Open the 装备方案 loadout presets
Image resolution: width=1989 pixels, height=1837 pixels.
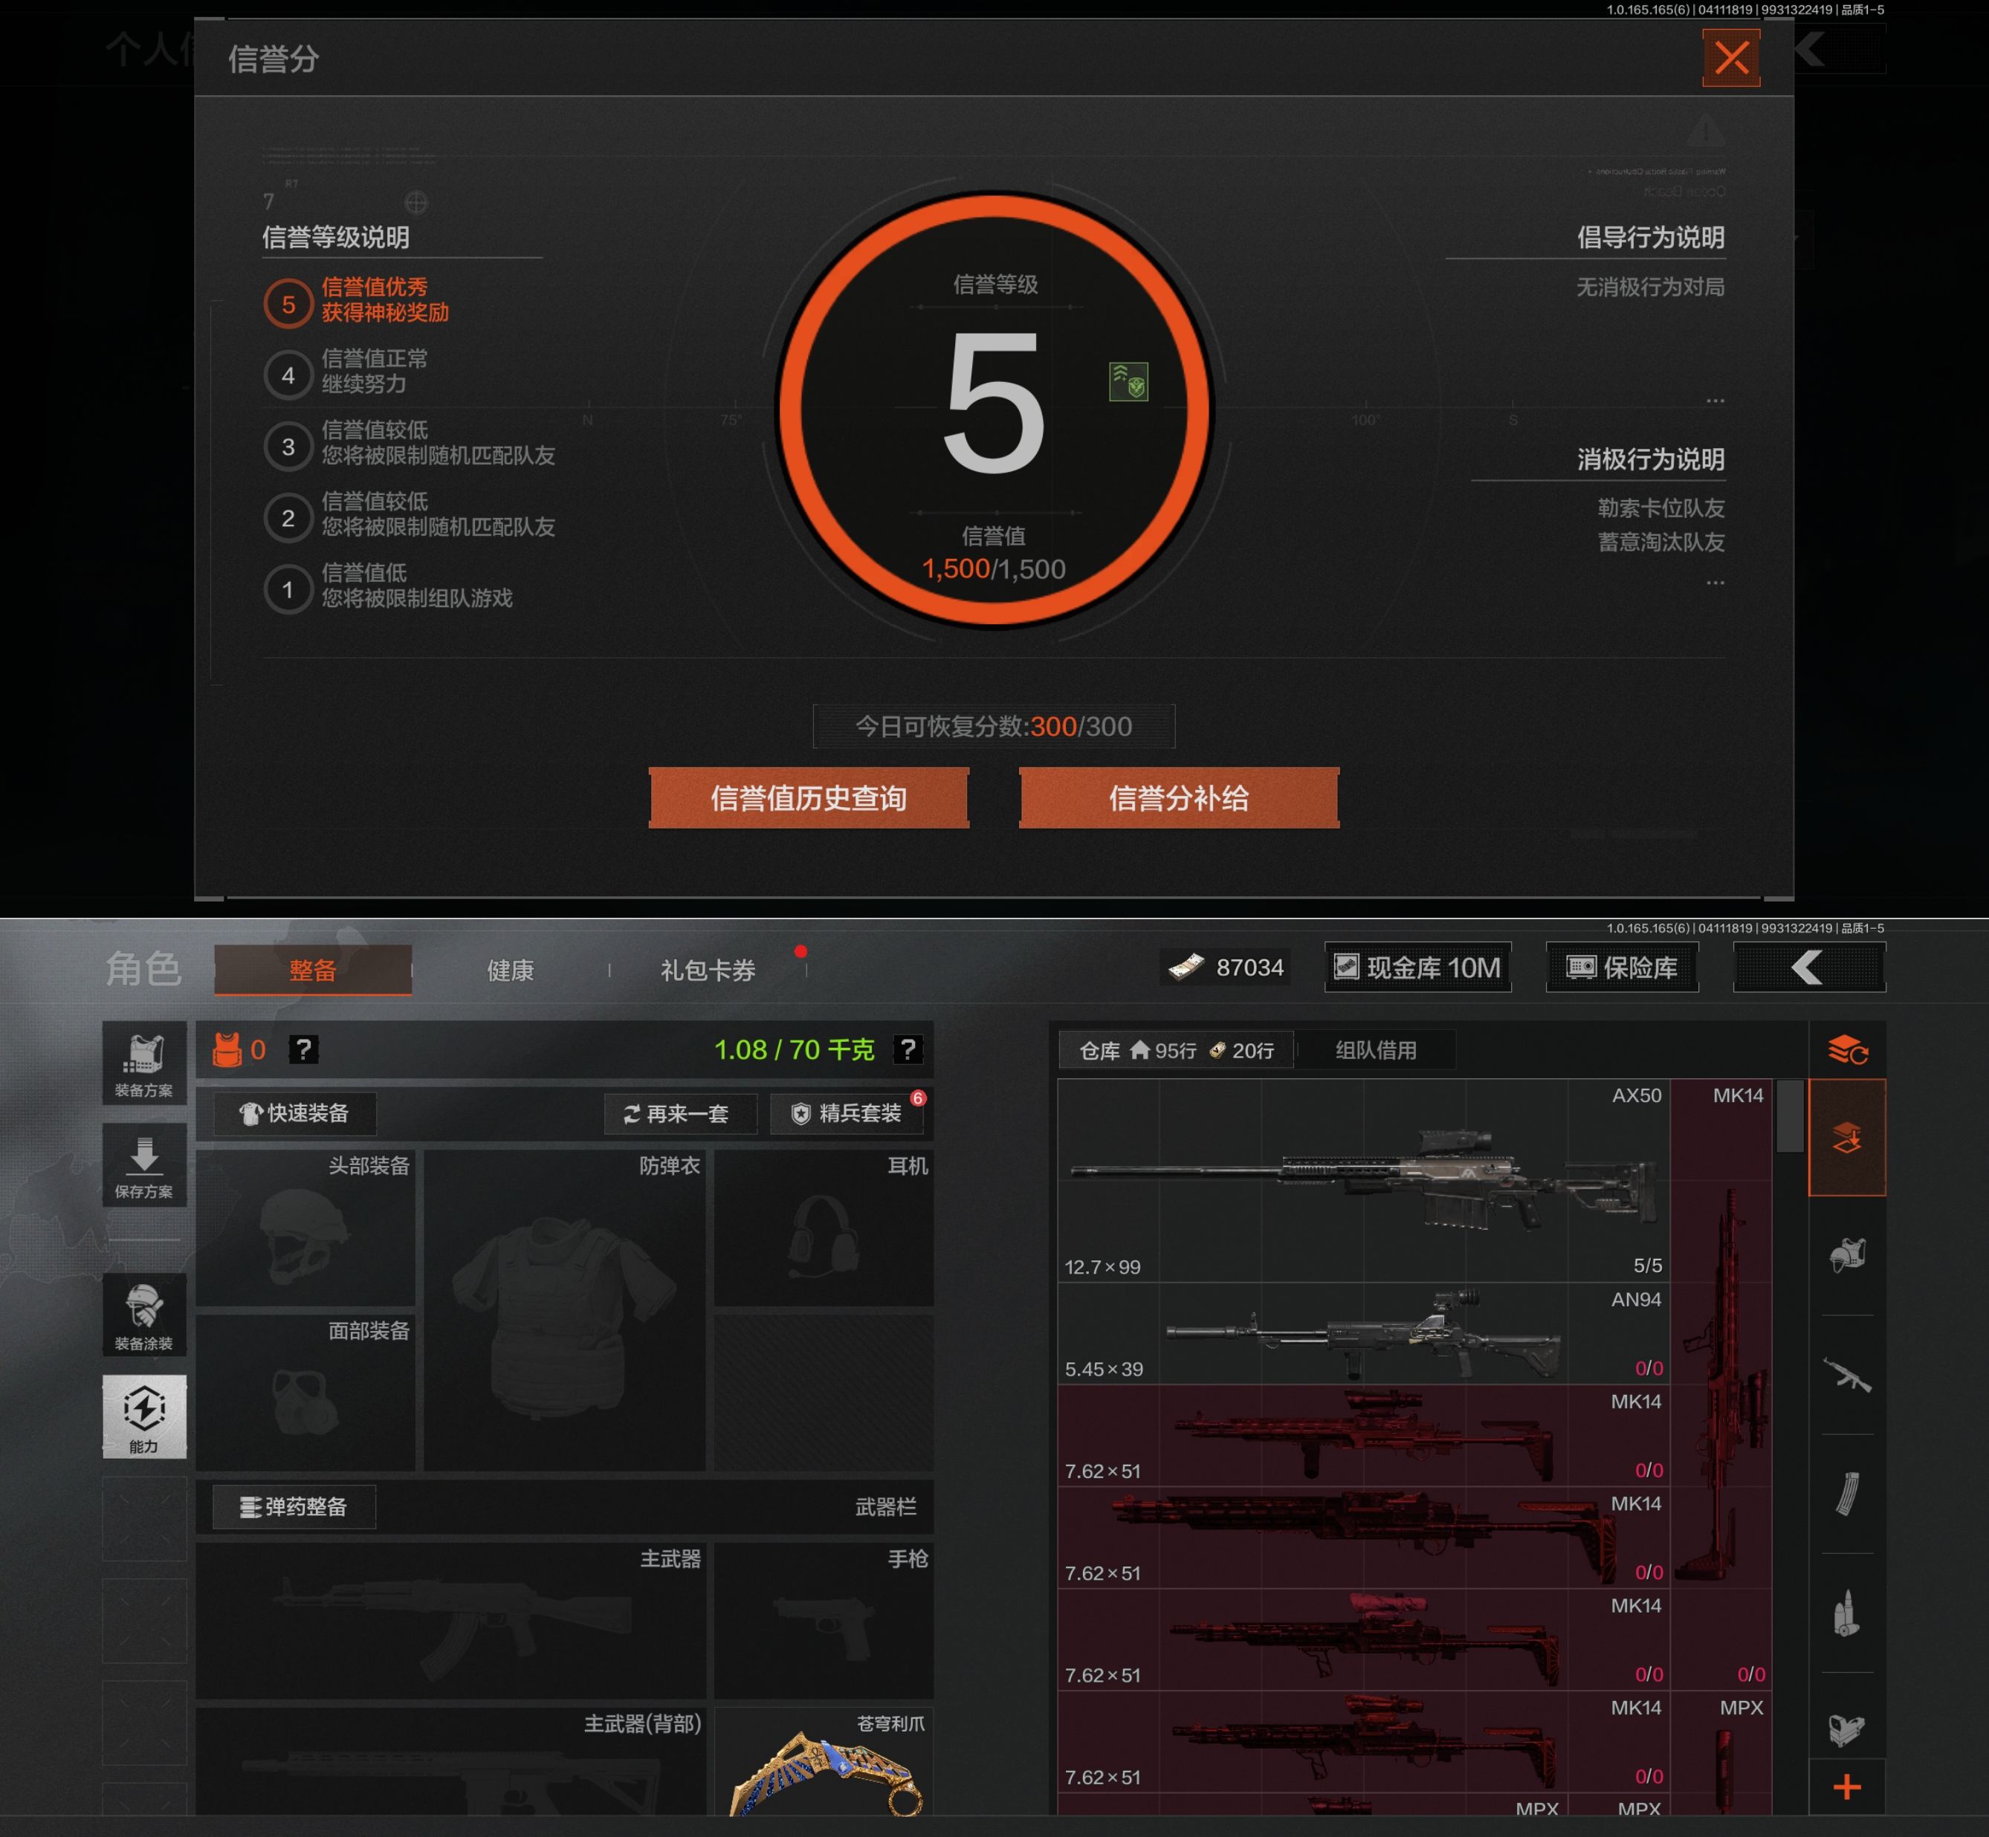(144, 1063)
